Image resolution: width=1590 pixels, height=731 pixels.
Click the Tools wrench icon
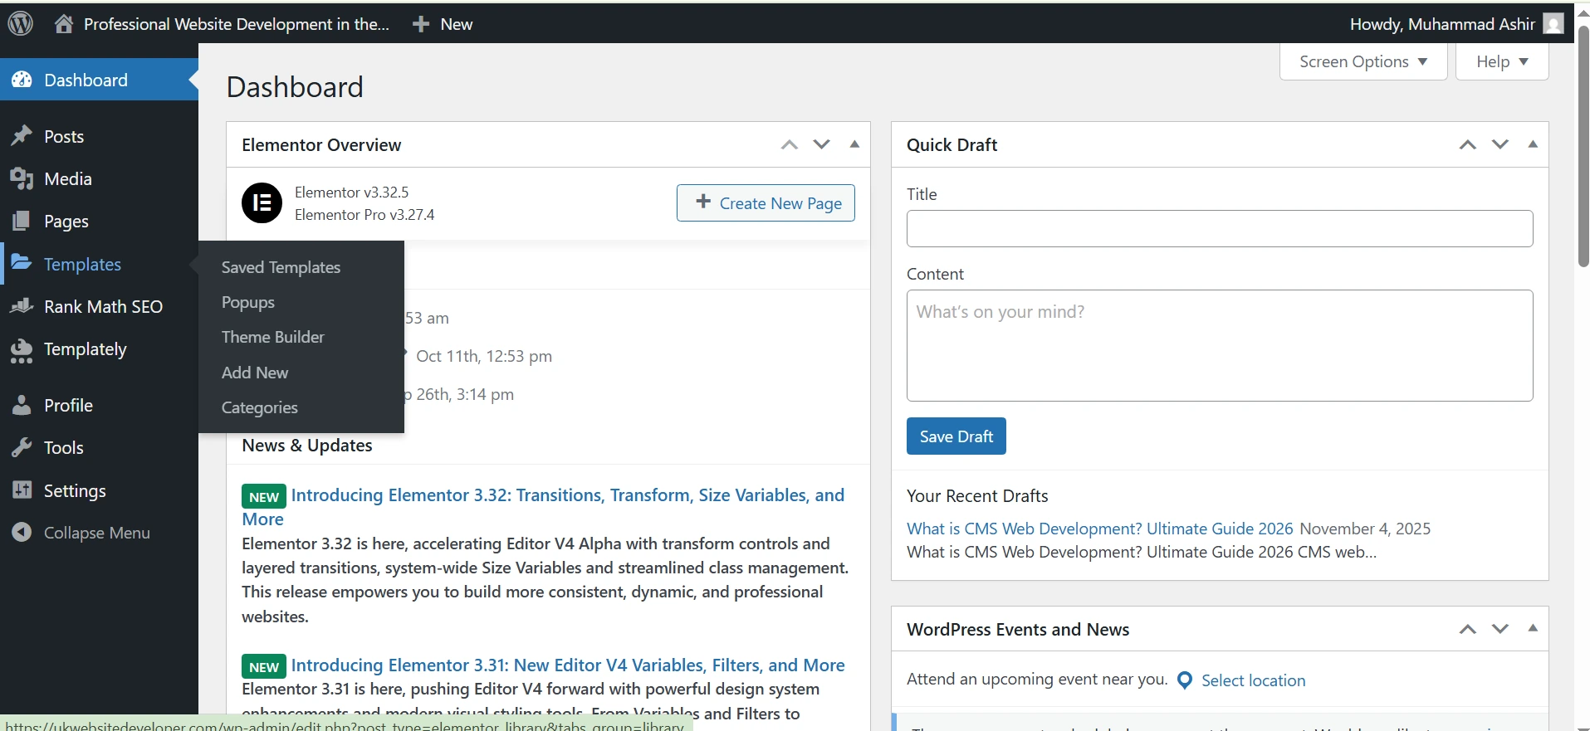[22, 447]
